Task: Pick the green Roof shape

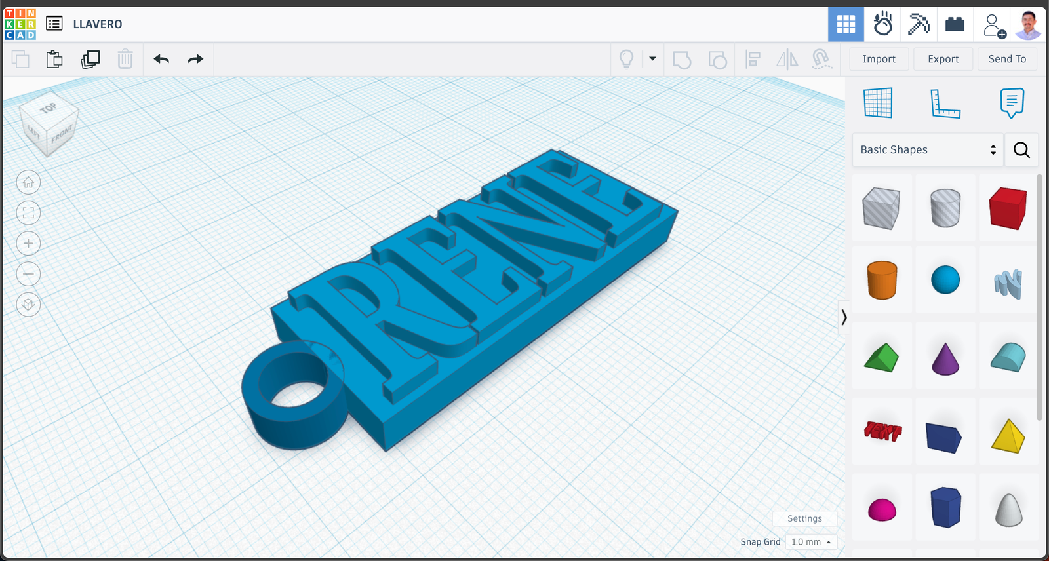Action: point(882,357)
